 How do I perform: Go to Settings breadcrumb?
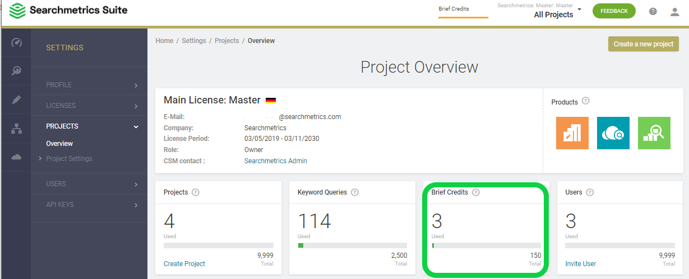[194, 41]
